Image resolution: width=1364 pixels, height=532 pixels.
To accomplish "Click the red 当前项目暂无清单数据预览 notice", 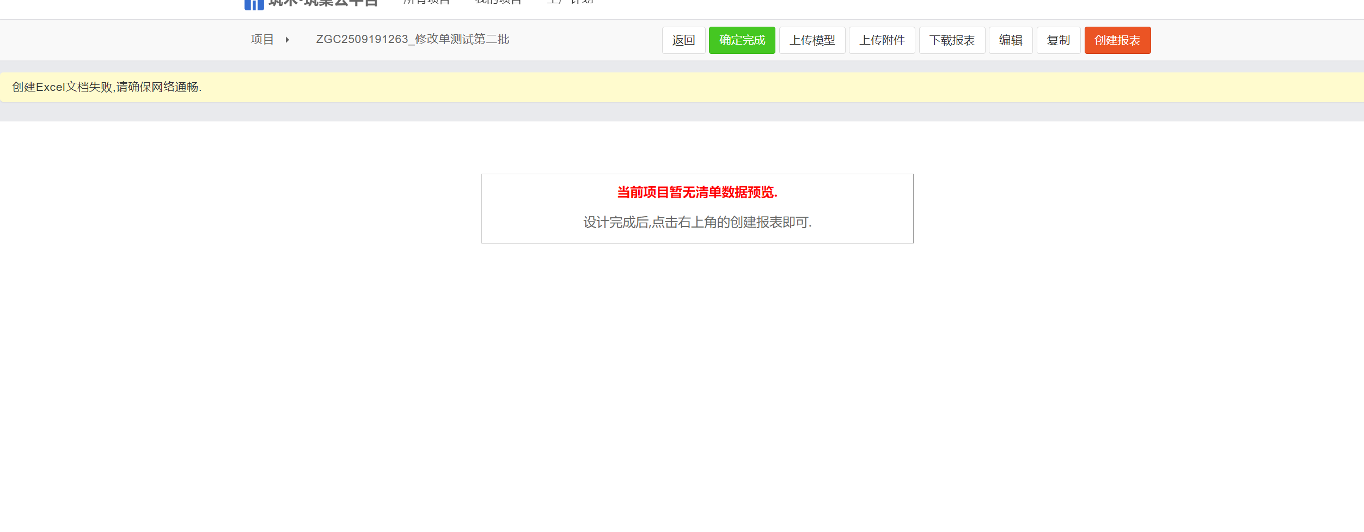I will coord(697,193).
